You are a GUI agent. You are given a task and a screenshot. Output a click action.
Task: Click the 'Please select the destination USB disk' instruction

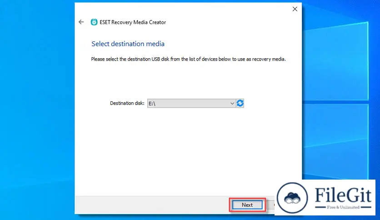pos(188,59)
